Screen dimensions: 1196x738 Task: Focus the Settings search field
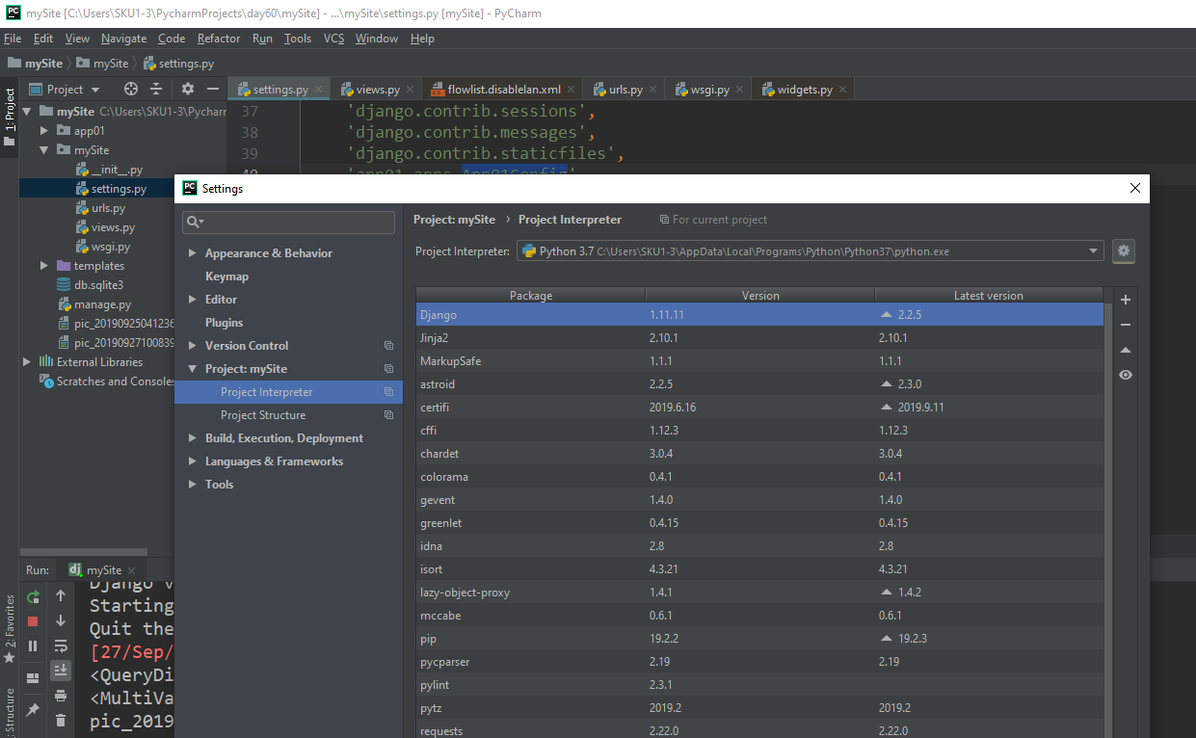point(288,222)
